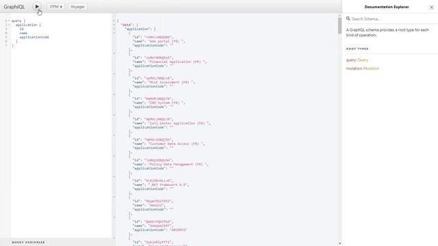Fold the Call Center Application (FR) object
The image size is (438, 246).
click(114, 115)
